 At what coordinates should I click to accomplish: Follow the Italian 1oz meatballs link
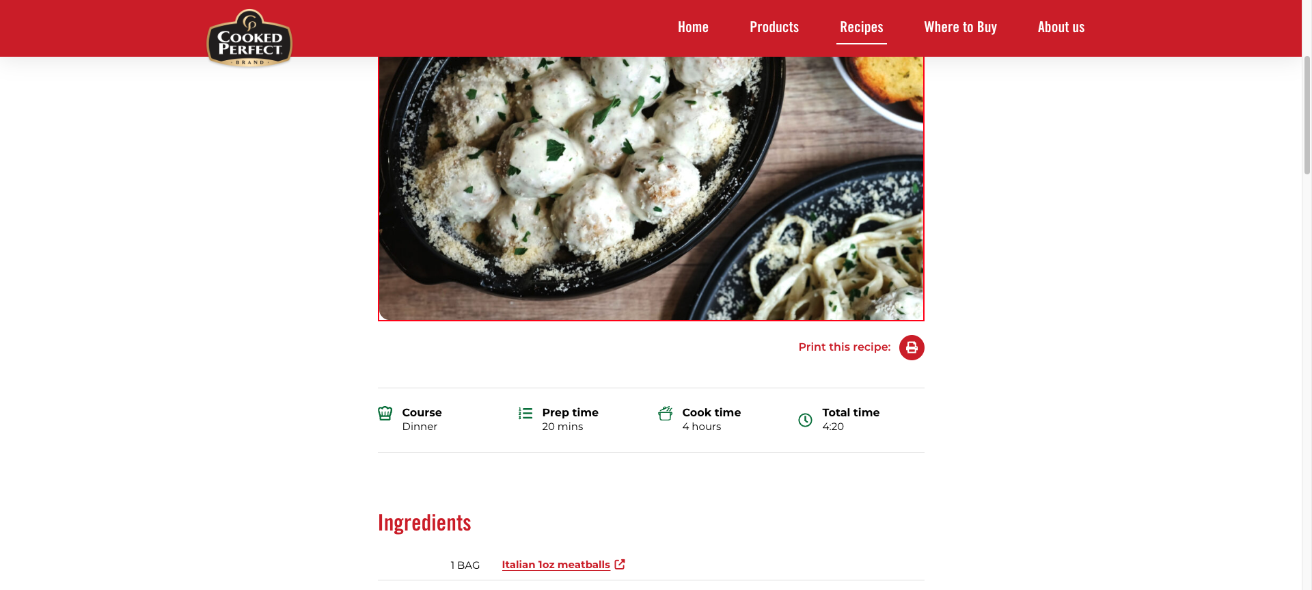click(x=556, y=565)
